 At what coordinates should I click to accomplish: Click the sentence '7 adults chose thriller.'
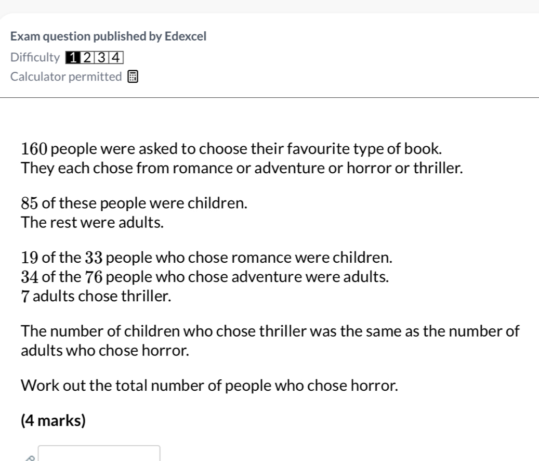pos(96,297)
